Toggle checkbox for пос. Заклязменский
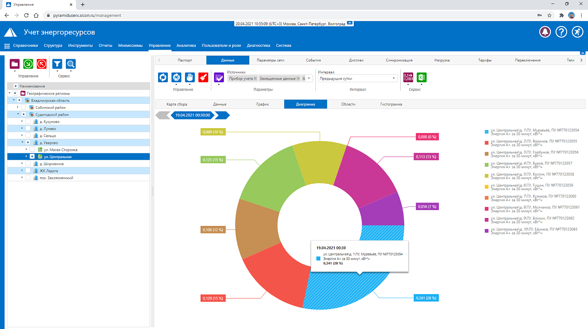Image resolution: width=588 pixels, height=329 pixels. (x=28, y=178)
